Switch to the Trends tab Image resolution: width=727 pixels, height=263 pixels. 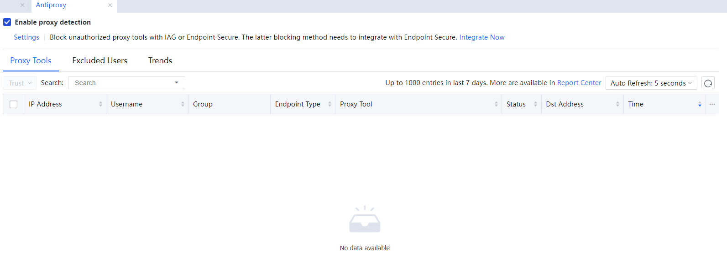coord(160,61)
